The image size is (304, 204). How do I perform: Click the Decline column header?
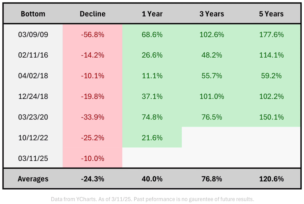(92, 14)
